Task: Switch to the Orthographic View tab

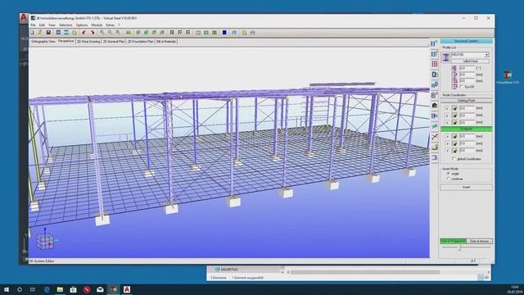Action: 43,42
